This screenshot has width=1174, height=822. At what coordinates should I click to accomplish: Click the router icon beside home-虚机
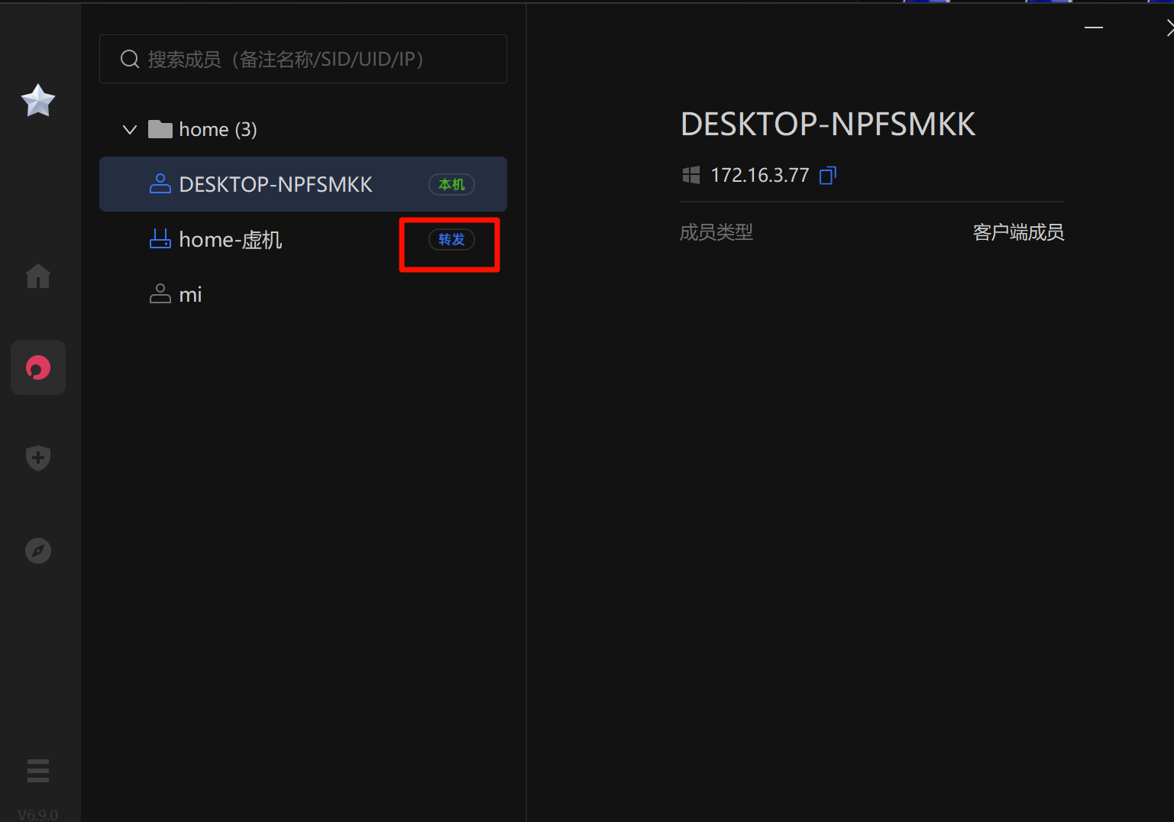coord(160,239)
